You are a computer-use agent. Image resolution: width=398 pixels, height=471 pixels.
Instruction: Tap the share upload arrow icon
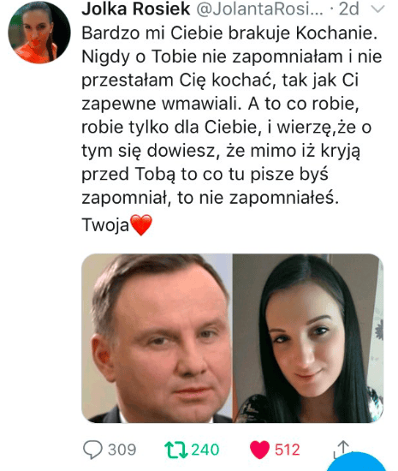tap(342, 447)
